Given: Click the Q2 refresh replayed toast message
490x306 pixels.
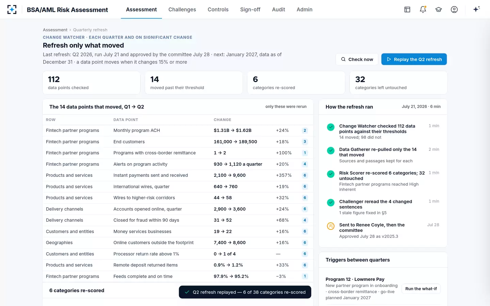Looking at the screenshot, I should tap(245, 292).
